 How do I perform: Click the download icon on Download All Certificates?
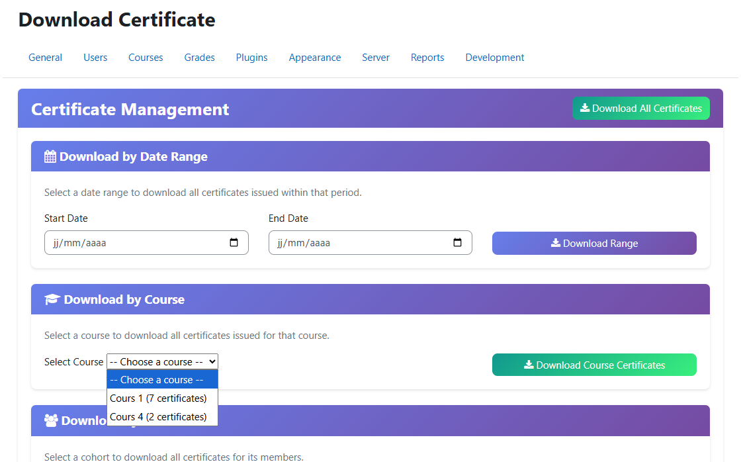point(586,108)
